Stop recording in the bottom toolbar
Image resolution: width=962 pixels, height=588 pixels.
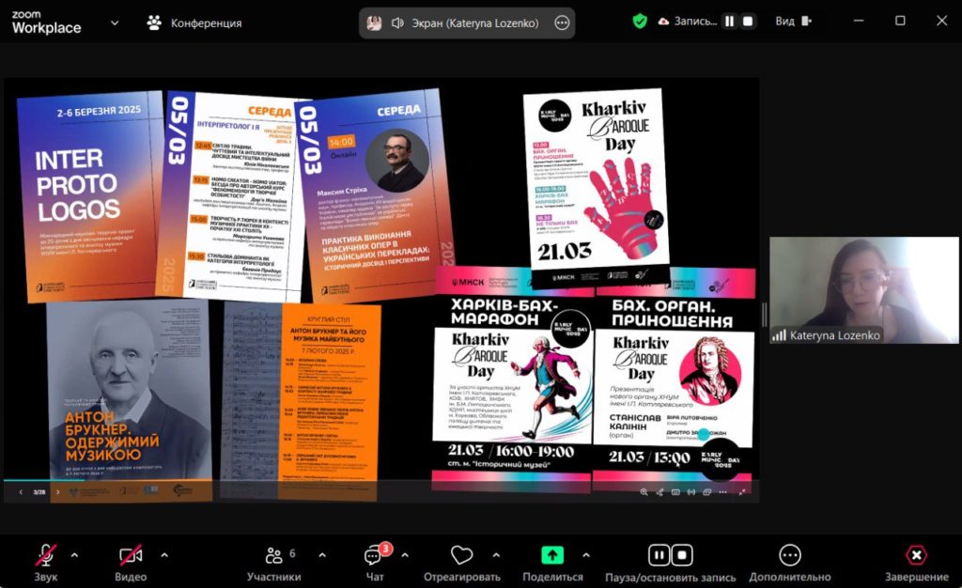[x=682, y=555]
